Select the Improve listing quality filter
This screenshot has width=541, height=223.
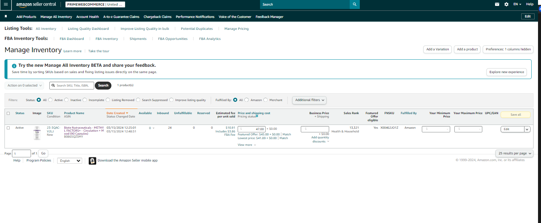tap(171, 100)
